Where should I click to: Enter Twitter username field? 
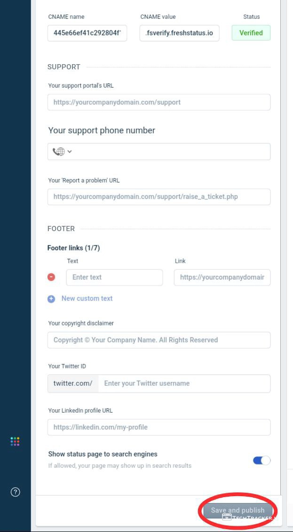tap(184, 383)
